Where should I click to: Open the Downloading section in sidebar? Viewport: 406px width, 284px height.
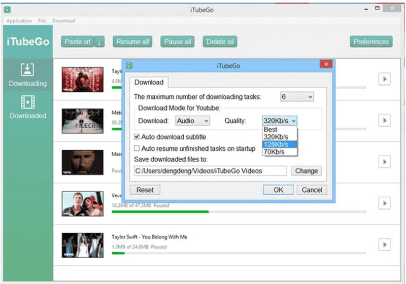tap(28, 75)
